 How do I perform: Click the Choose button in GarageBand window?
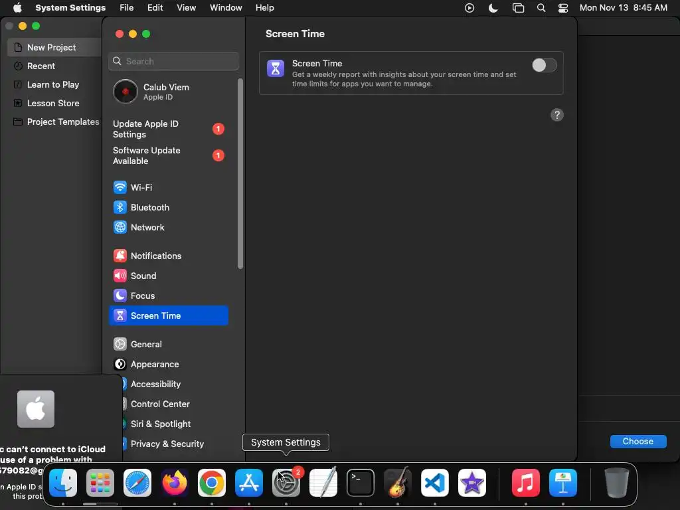point(638,442)
